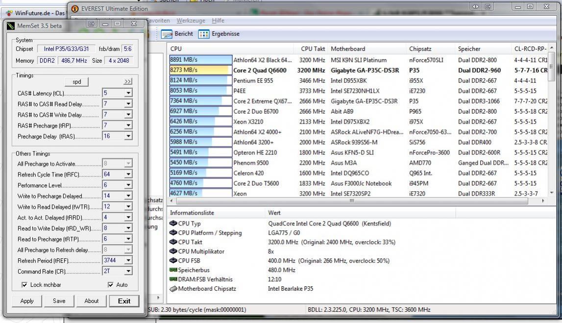Select the Core 2 Quad Q6600 row

click(359, 70)
